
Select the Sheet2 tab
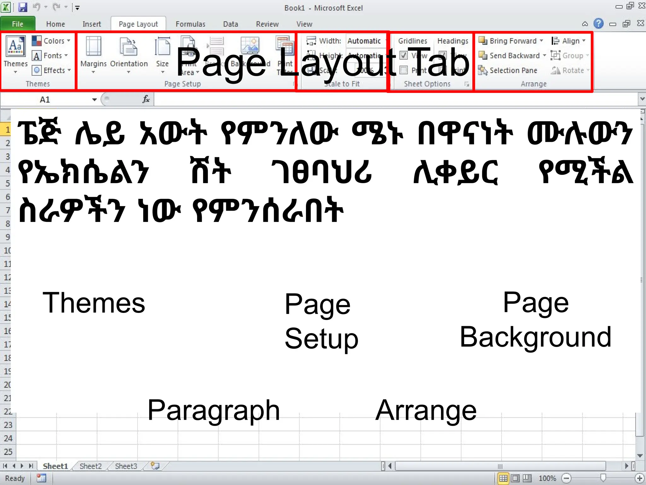click(x=91, y=466)
